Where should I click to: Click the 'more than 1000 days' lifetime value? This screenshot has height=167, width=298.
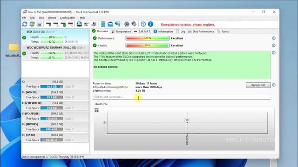[x=149, y=87]
